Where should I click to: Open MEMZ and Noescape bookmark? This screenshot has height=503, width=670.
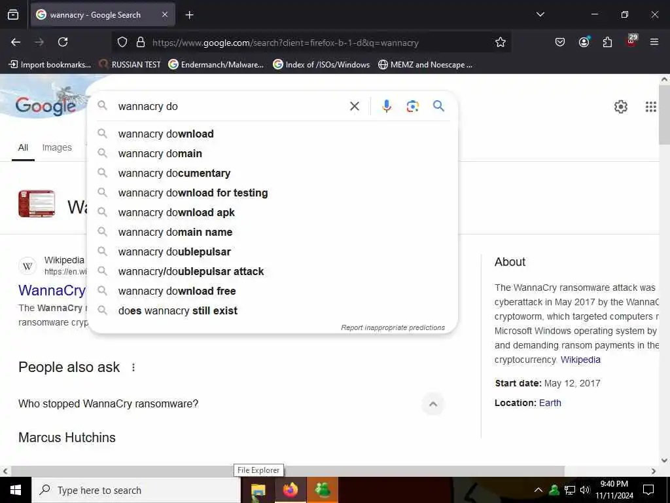click(x=425, y=65)
